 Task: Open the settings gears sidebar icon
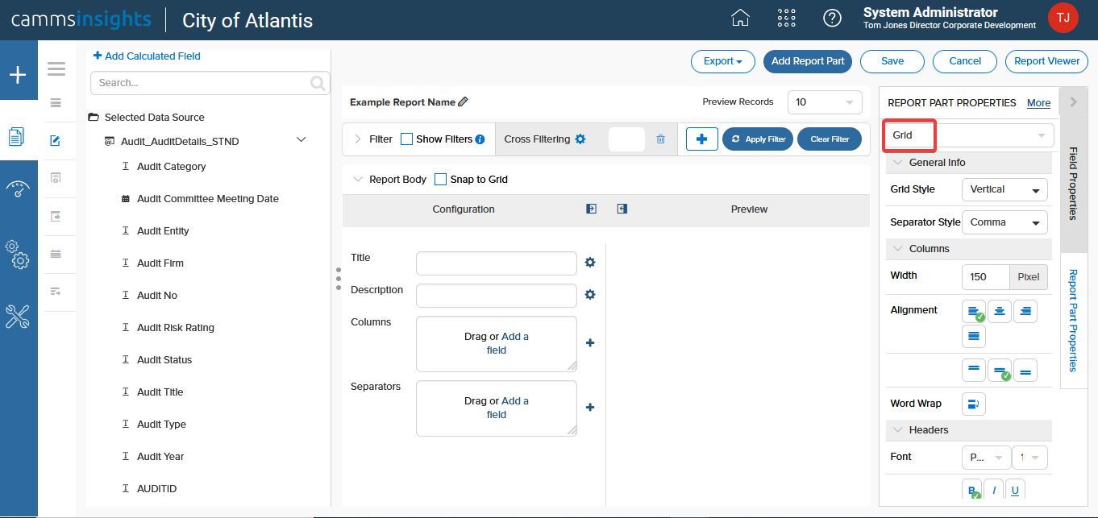pos(18,254)
